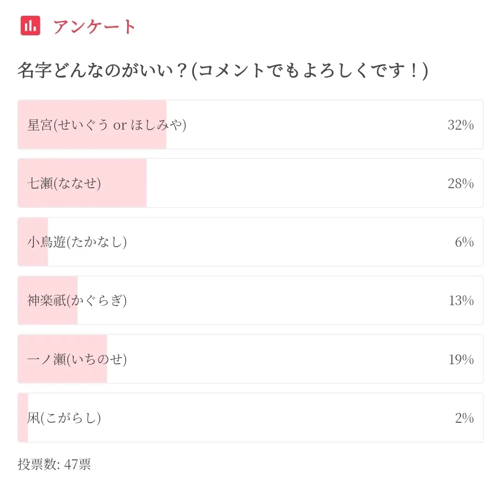Click the red poll chart icon
This screenshot has width=501, height=504.
pyautogui.click(x=31, y=26)
